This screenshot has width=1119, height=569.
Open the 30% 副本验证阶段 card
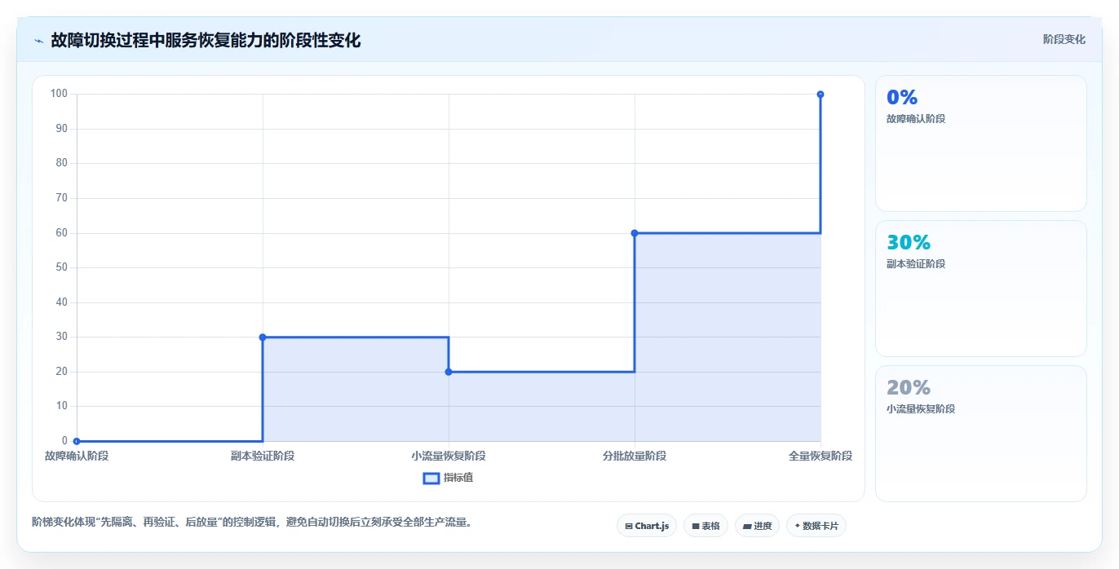(980, 289)
